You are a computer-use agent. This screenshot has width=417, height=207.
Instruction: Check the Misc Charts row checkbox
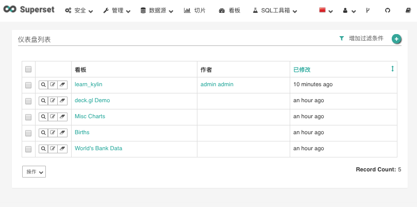28,117
